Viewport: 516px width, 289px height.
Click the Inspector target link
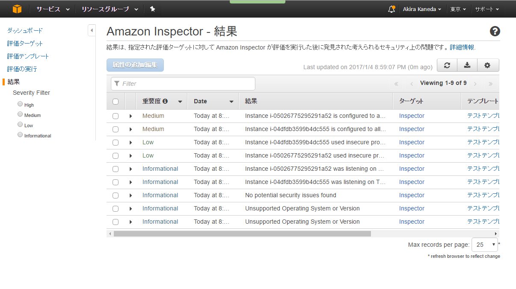click(411, 116)
